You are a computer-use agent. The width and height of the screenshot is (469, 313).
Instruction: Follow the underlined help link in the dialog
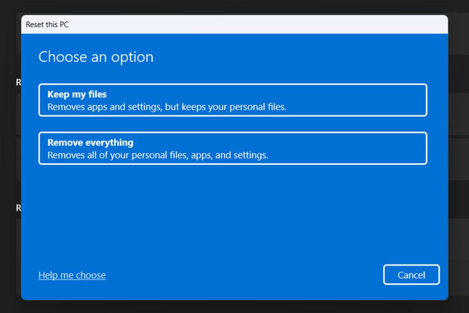tap(72, 275)
